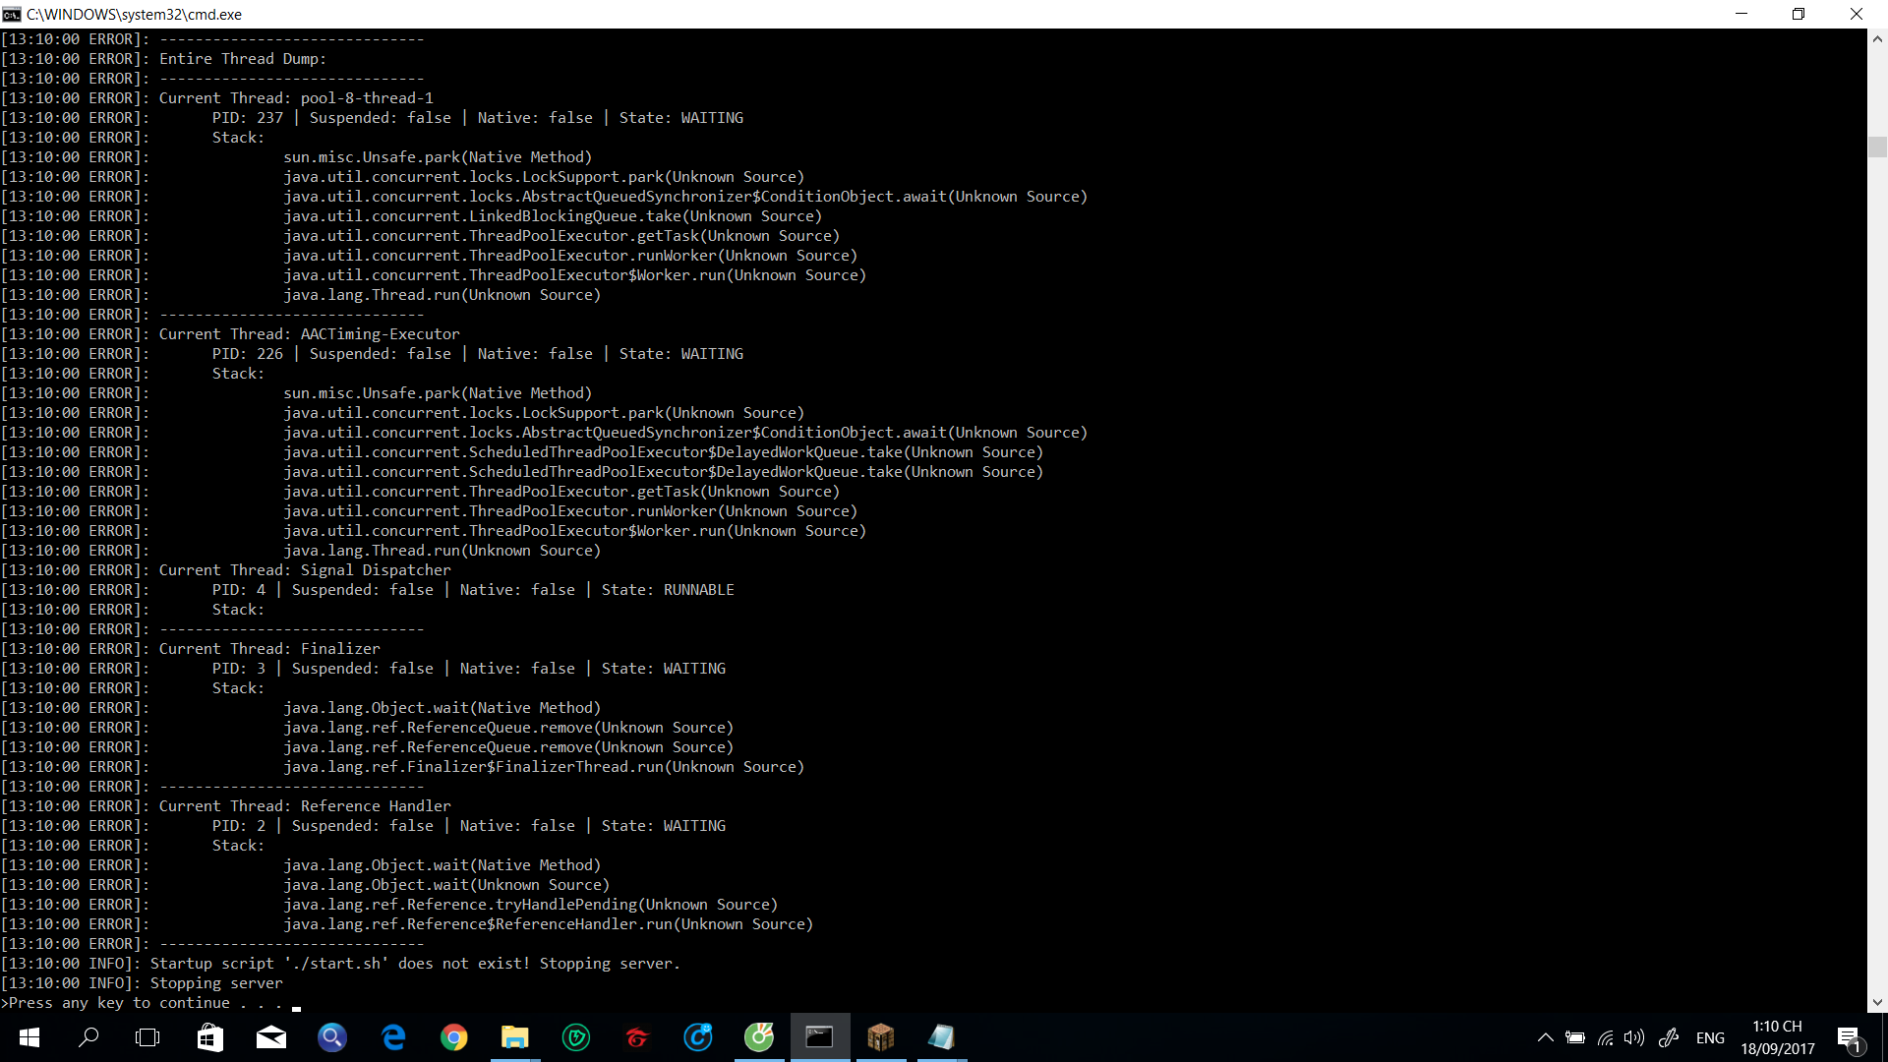The image size is (1888, 1062).
Task: Open Google Chrome from the taskbar
Action: coord(454,1037)
